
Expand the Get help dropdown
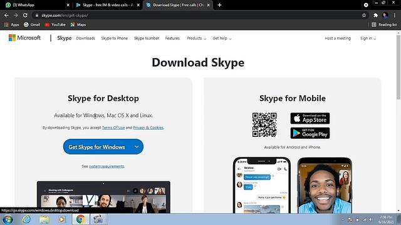tap(222, 38)
